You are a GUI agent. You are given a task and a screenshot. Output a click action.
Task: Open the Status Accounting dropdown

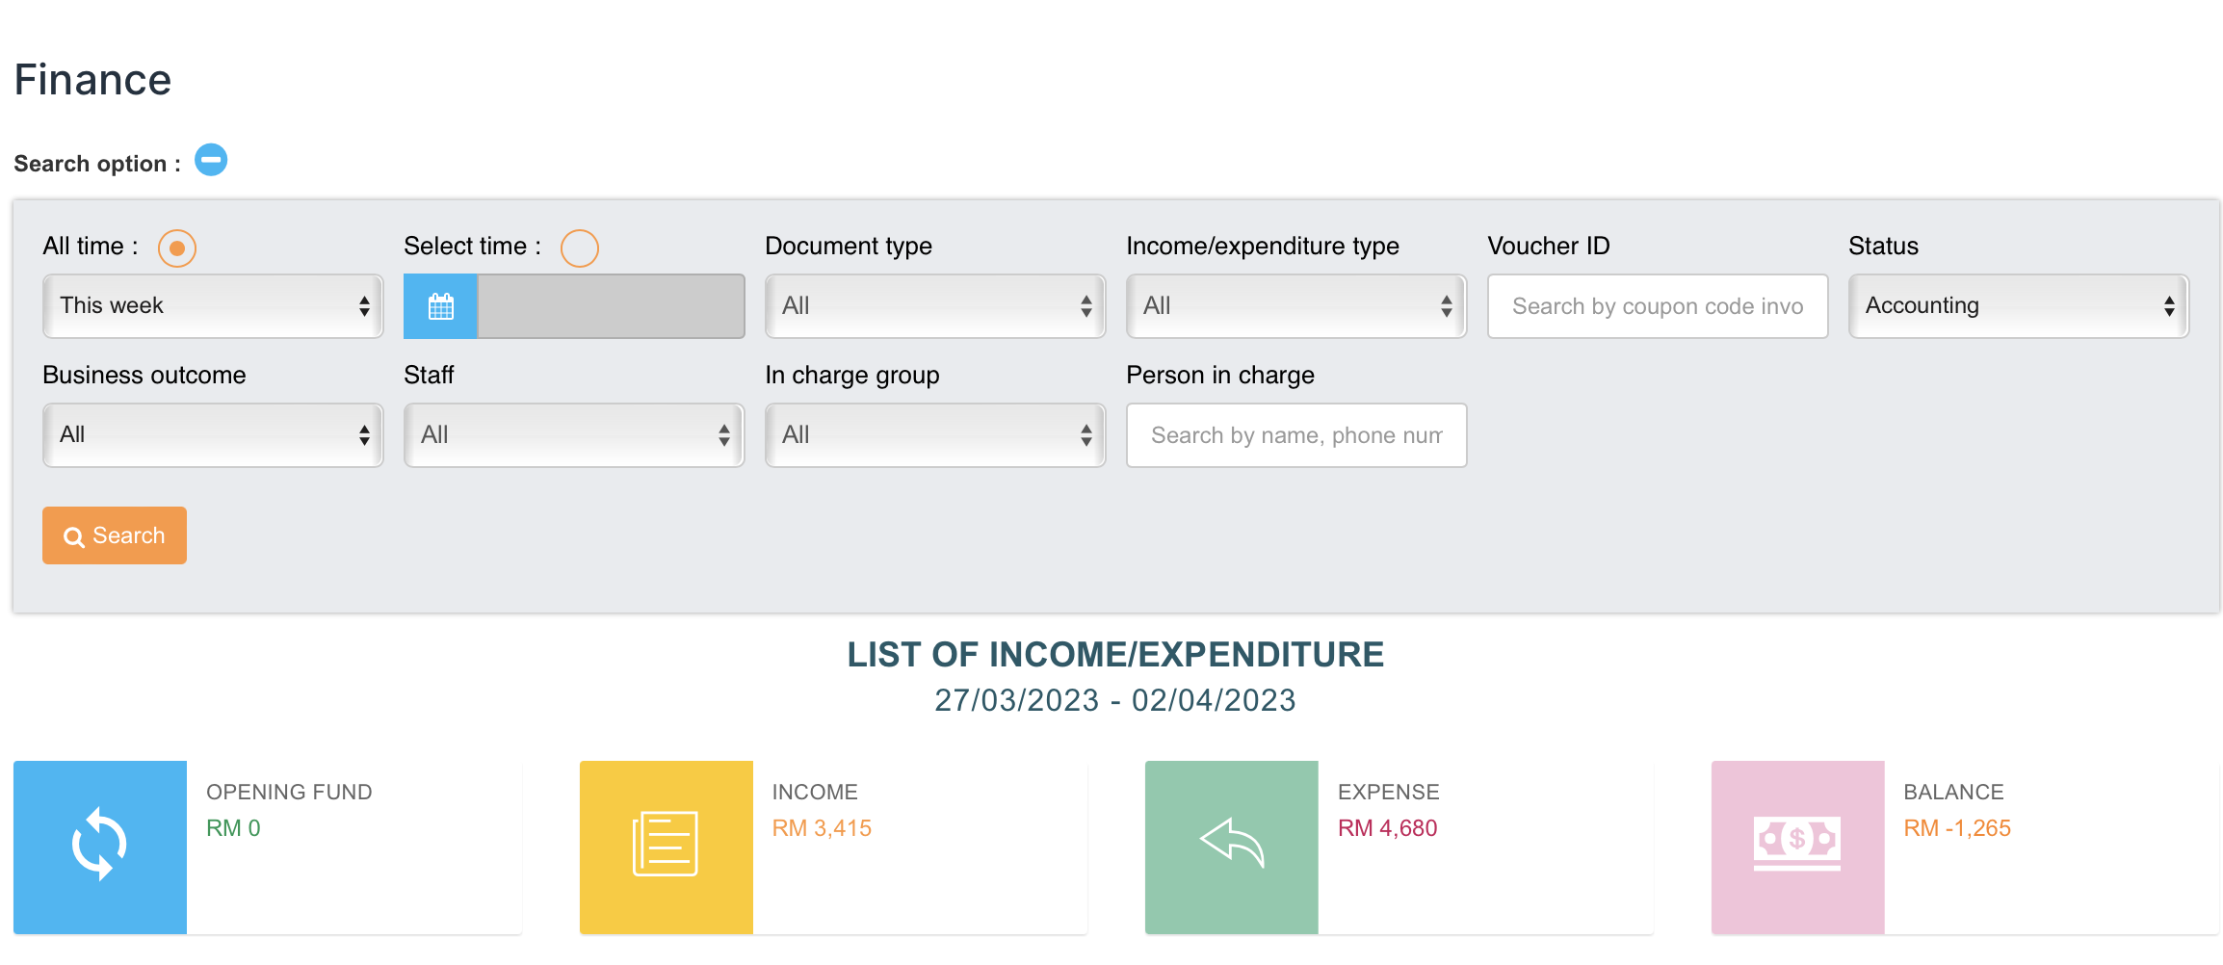pos(2018,306)
